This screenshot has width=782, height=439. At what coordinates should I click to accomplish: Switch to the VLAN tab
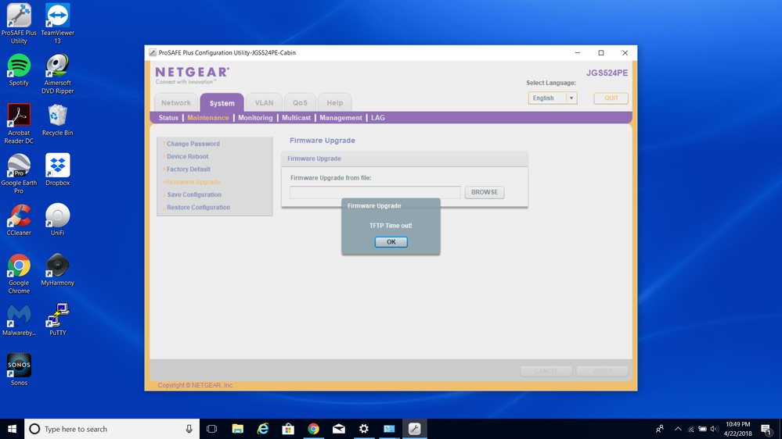pos(264,103)
